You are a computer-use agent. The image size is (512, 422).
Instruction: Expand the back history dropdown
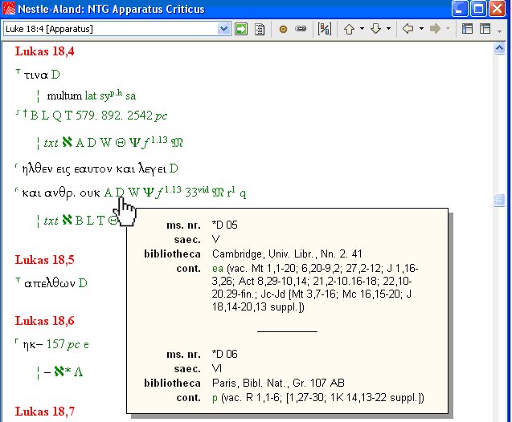pyautogui.click(x=421, y=29)
